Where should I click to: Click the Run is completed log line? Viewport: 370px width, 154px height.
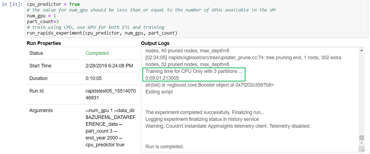pos(164,146)
